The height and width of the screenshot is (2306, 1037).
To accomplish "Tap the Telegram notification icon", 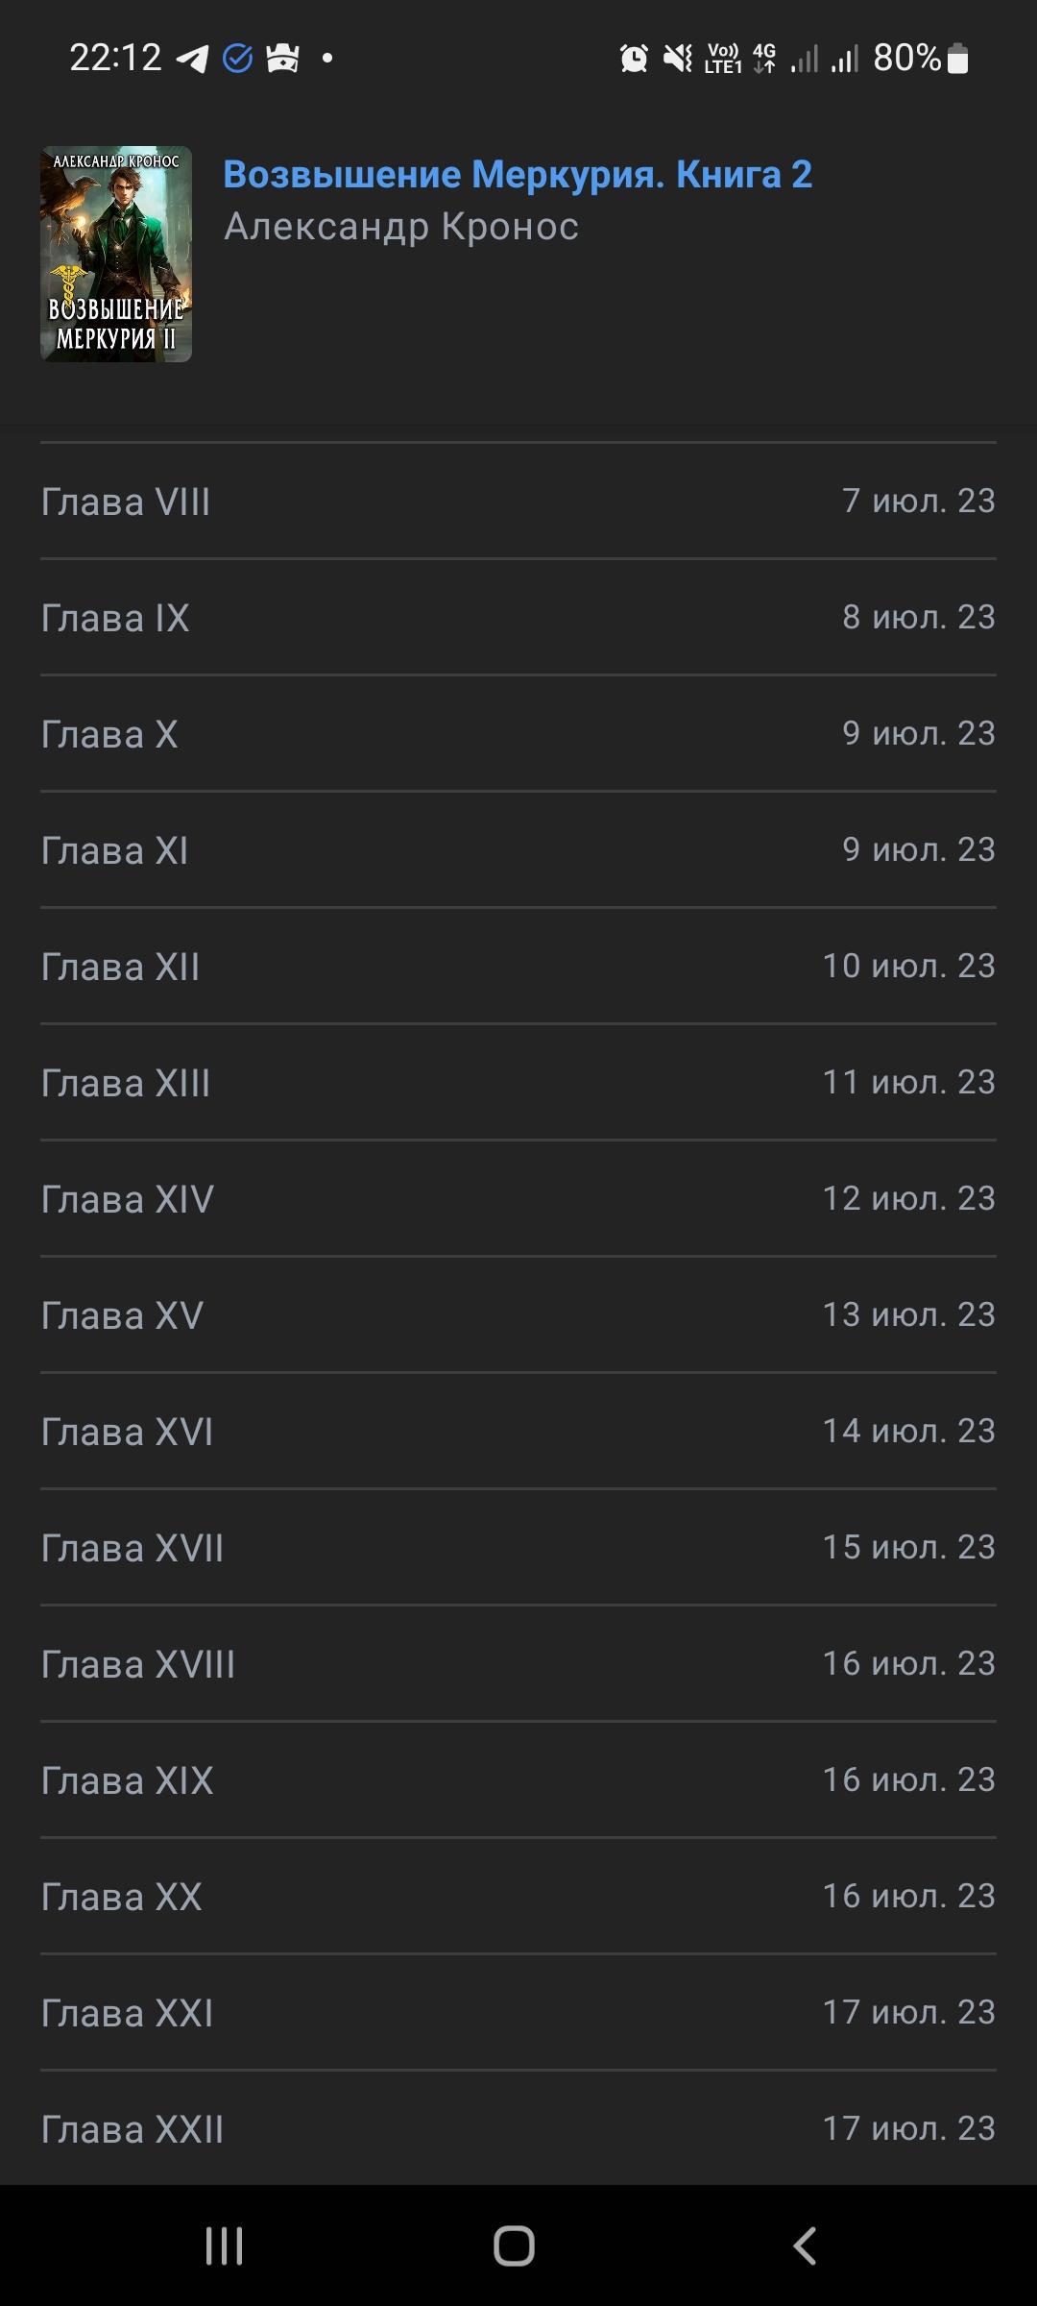I will coord(192,59).
